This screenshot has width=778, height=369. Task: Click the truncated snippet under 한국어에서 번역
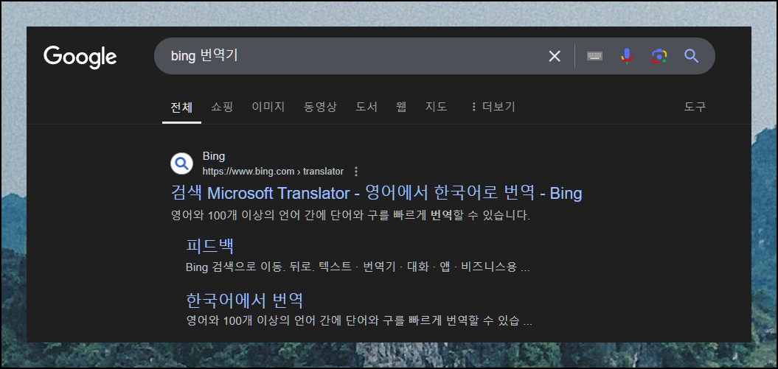tap(358, 321)
